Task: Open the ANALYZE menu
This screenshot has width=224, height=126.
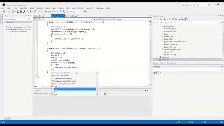Action: (90, 8)
